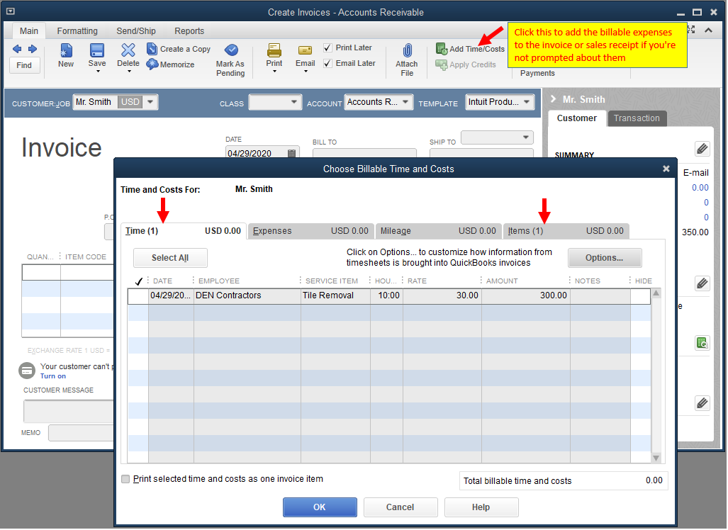Screen dimensions: 728x530
Task: Click the Add Time/Costs icon
Action: pyautogui.click(x=470, y=49)
